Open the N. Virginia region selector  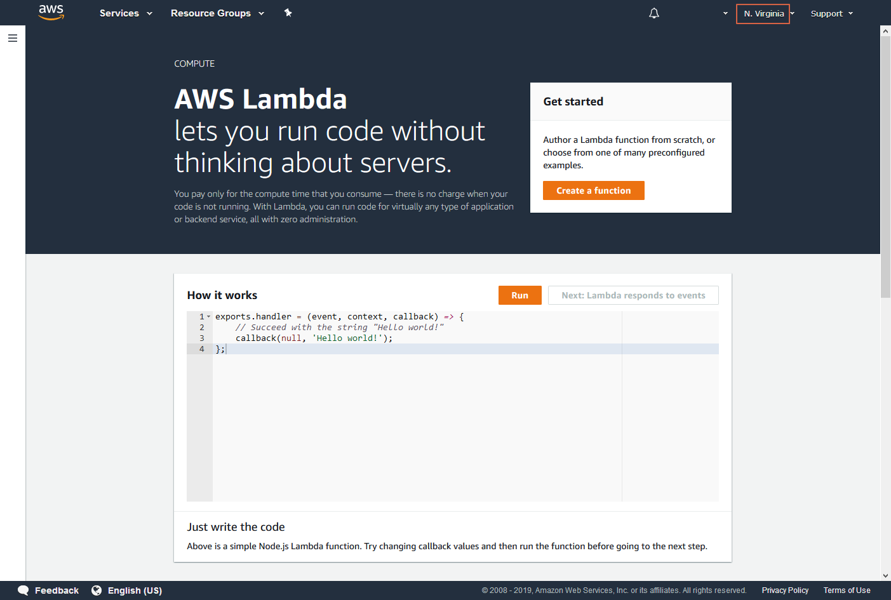tap(763, 13)
